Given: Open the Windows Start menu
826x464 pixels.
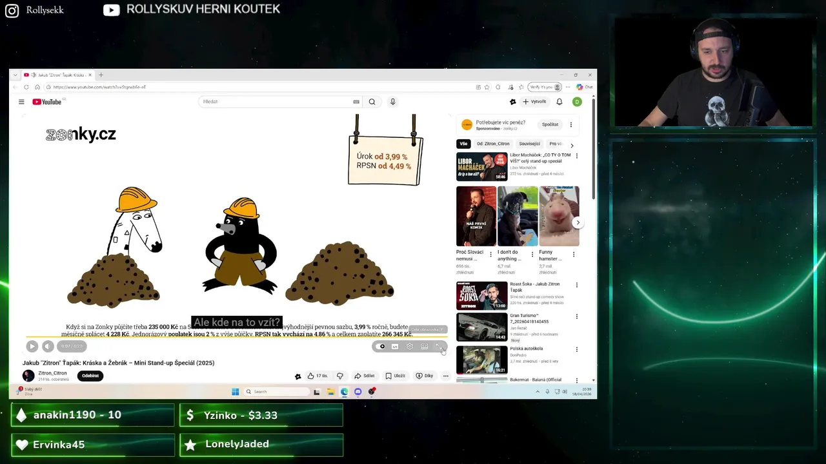Looking at the screenshot, I should click(x=236, y=391).
